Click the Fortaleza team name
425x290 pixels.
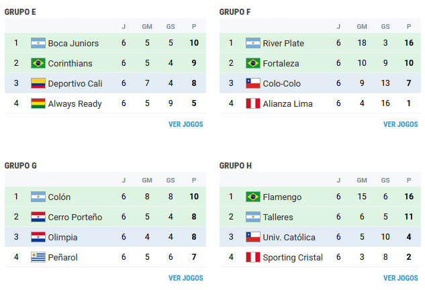pyautogui.click(x=281, y=63)
